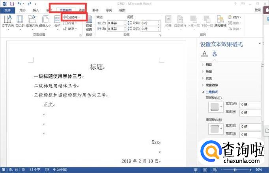Open the 纸张方向 orientation menu
The width and height of the screenshot is (269, 173).
pos(32,23)
